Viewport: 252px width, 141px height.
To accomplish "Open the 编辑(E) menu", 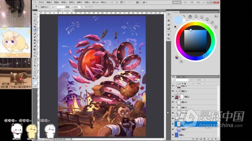I will pyautogui.click(x=49, y=2).
